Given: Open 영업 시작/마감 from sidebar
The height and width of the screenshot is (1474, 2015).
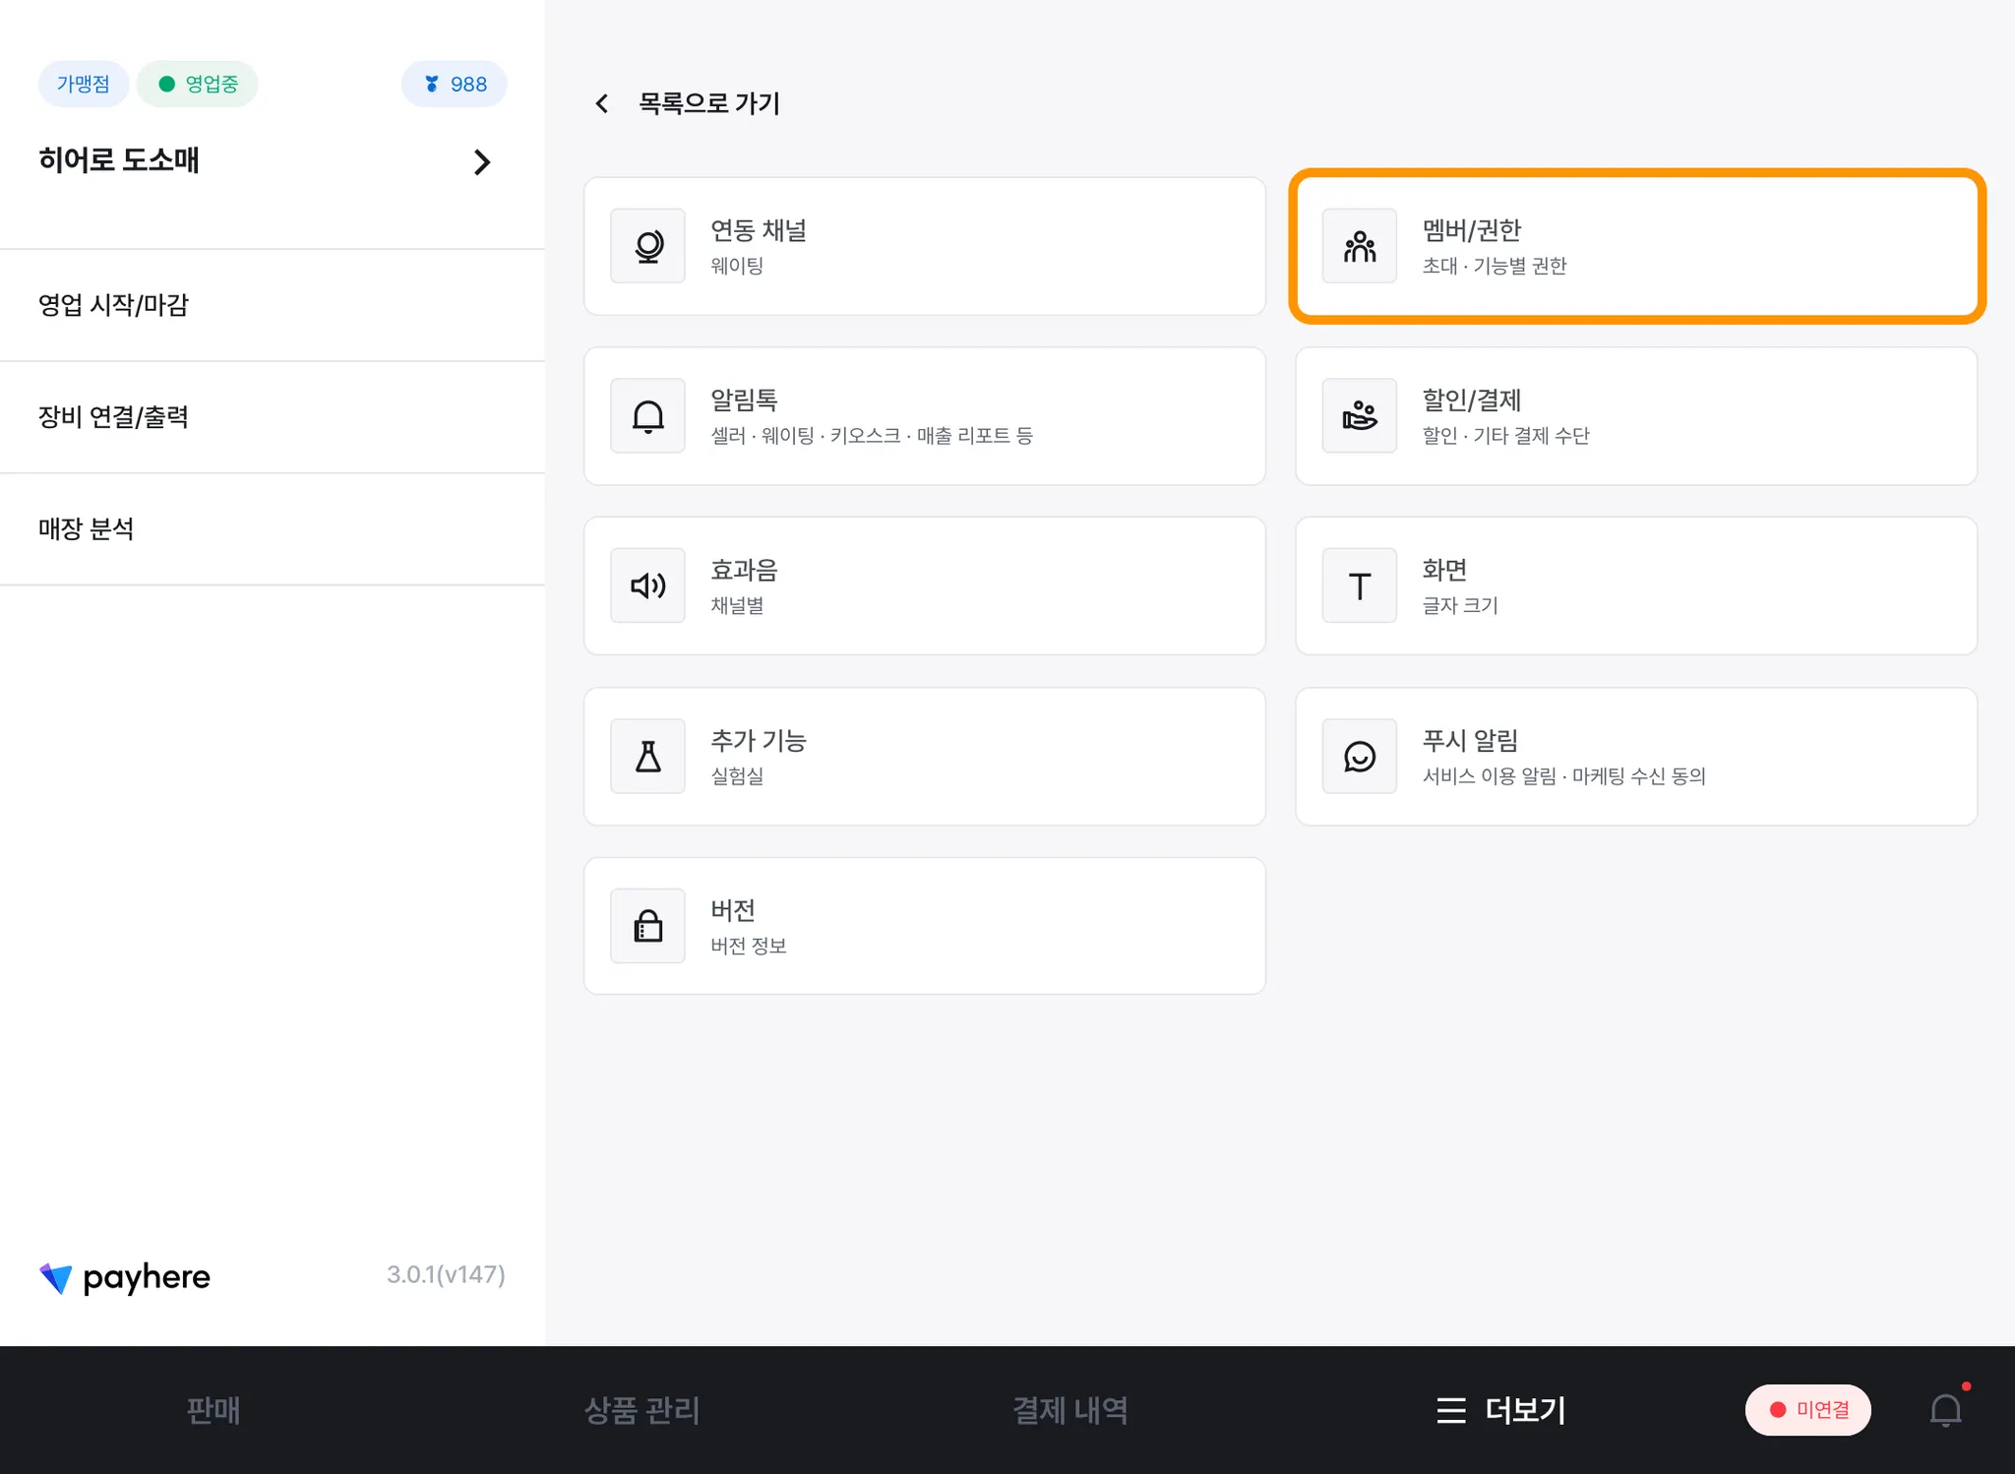Looking at the screenshot, I should (113, 305).
